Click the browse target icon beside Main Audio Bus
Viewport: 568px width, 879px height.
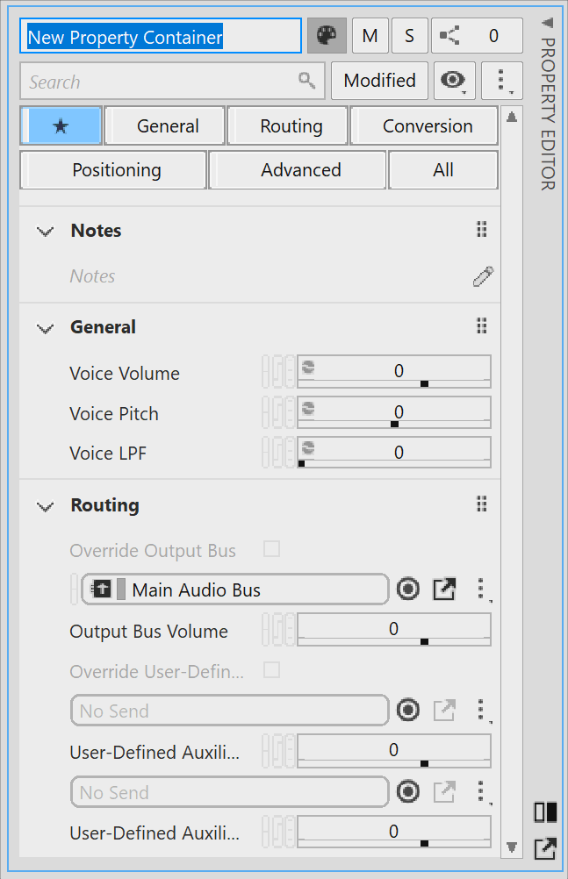(x=408, y=590)
